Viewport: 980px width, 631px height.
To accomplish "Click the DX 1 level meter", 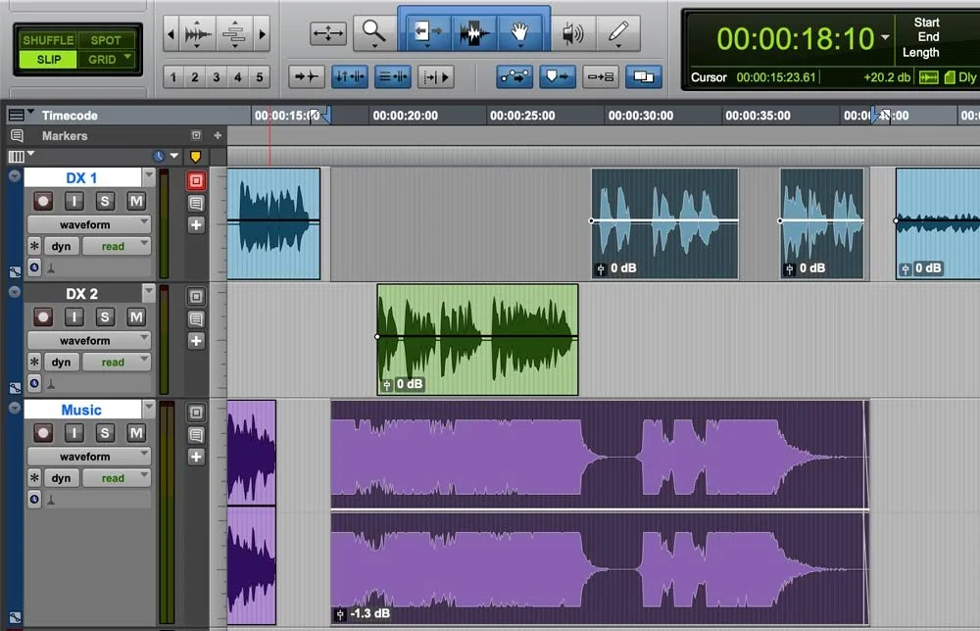I will [165, 220].
